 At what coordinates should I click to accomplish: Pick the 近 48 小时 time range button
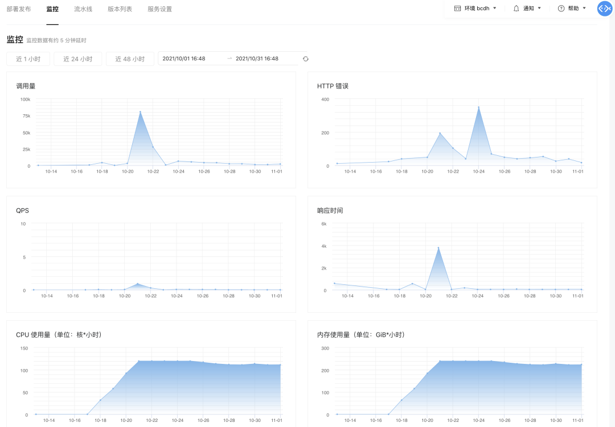pos(130,59)
